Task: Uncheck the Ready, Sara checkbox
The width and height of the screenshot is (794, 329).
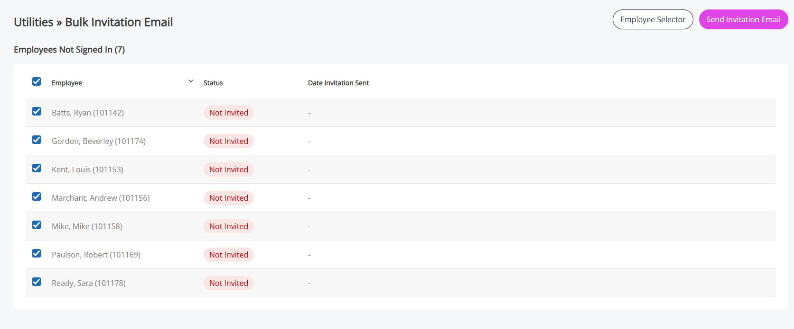Action: click(x=37, y=282)
